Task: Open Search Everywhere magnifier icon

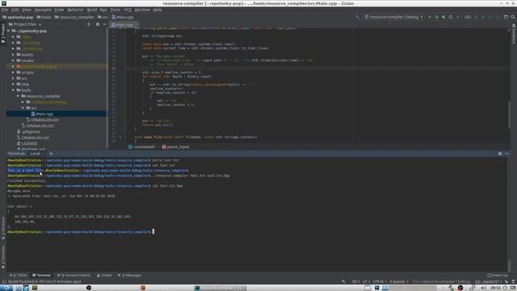Action: [x=513, y=17]
